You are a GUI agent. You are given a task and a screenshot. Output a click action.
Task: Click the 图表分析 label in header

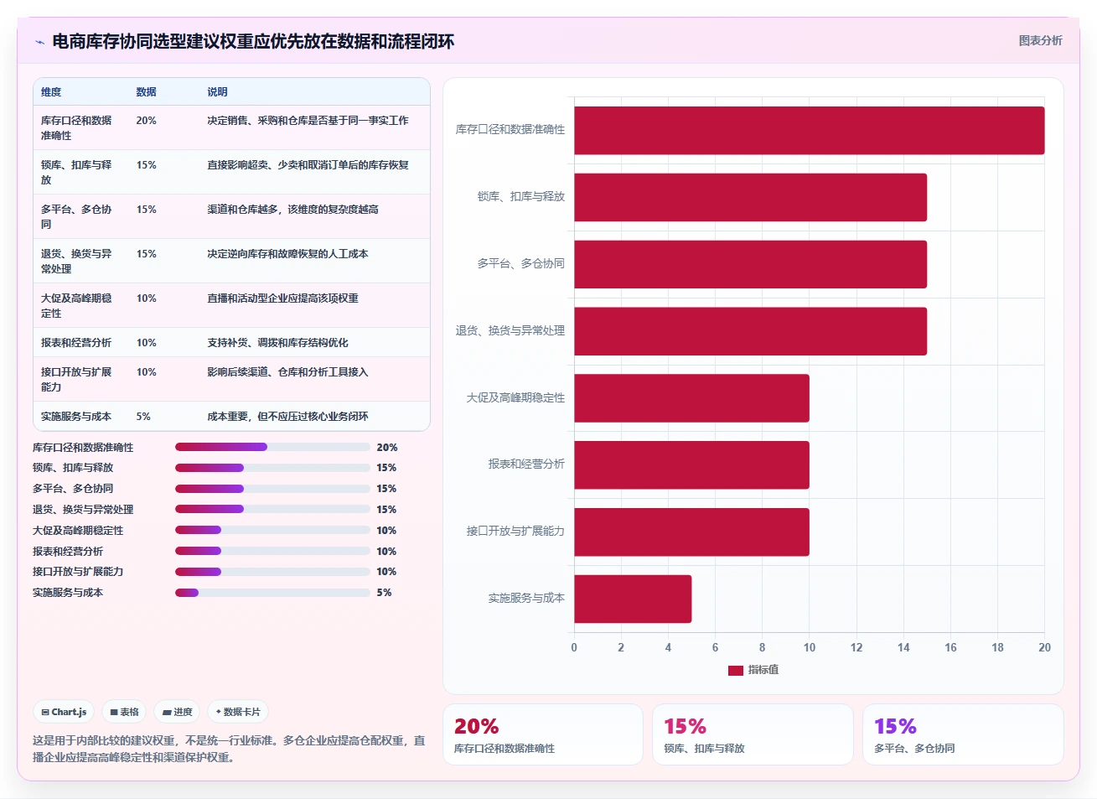coord(1040,40)
